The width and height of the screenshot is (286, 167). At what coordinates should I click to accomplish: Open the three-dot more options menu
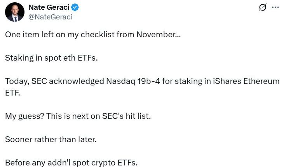[275, 8]
